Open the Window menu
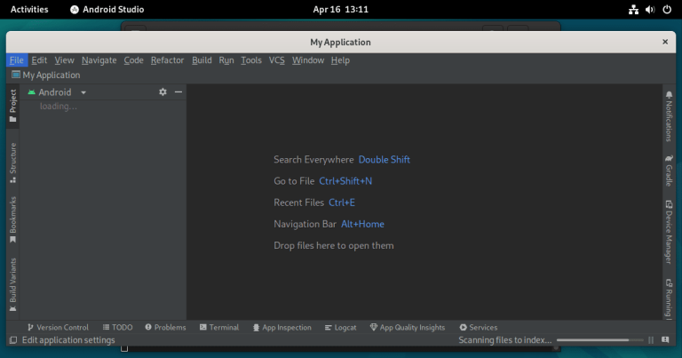 click(308, 60)
